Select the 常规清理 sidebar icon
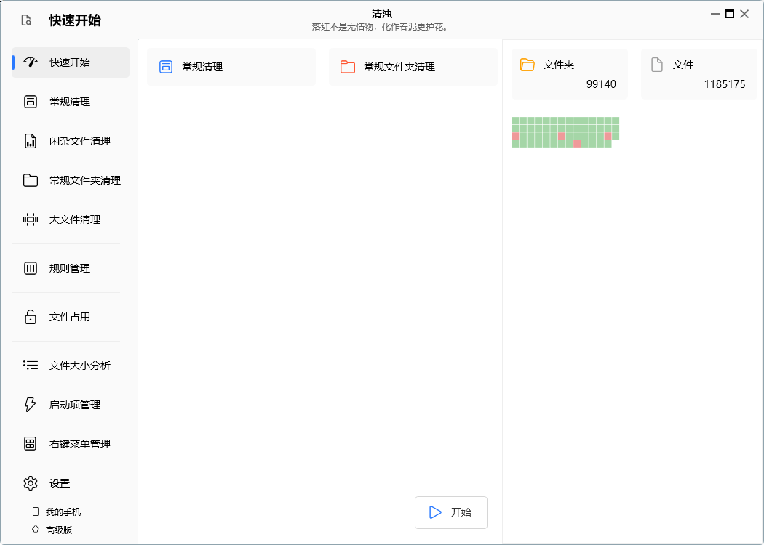The height and width of the screenshot is (545, 764). [x=30, y=102]
